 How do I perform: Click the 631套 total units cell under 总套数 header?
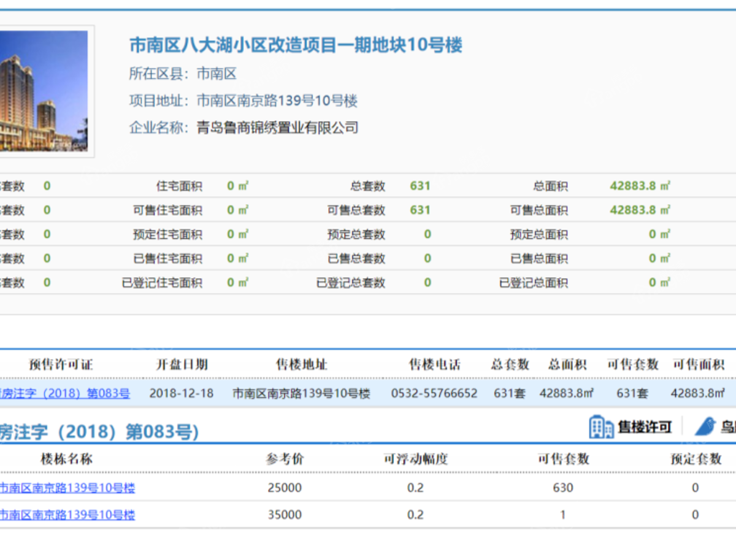click(x=510, y=393)
